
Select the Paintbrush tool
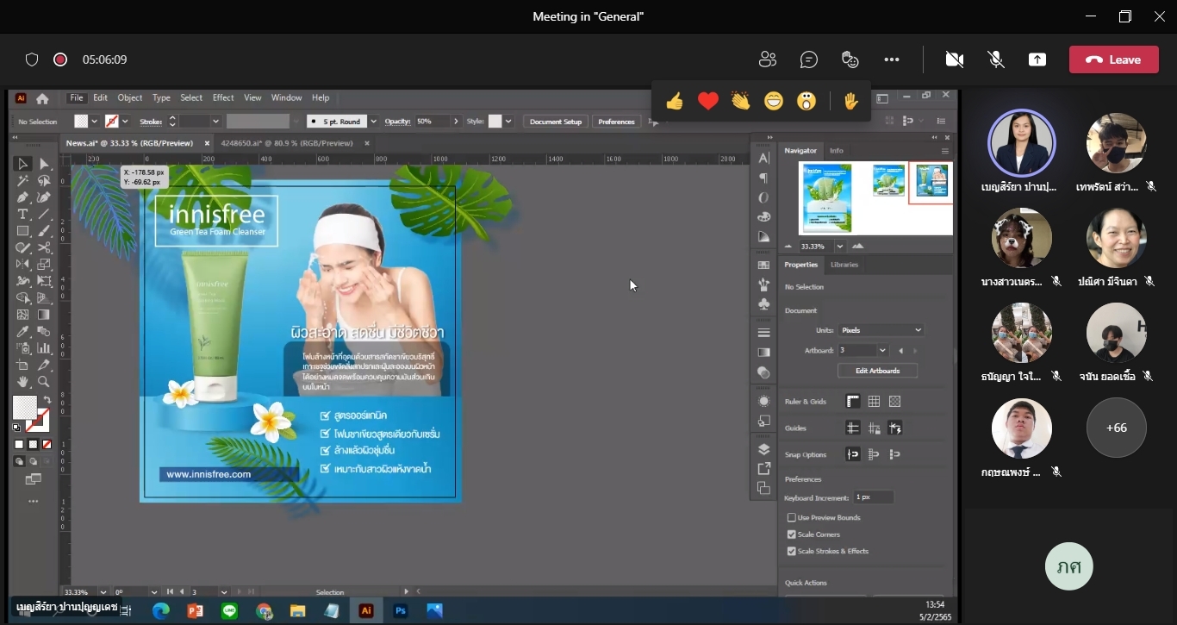pos(44,231)
